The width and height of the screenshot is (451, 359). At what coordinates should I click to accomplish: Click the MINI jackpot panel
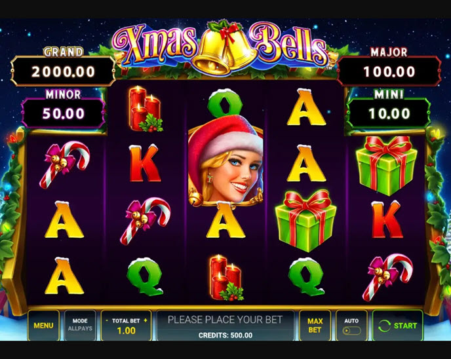[389, 113]
